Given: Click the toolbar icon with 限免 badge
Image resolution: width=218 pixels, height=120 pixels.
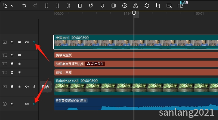Looking at the screenshot, I should 180,6.
